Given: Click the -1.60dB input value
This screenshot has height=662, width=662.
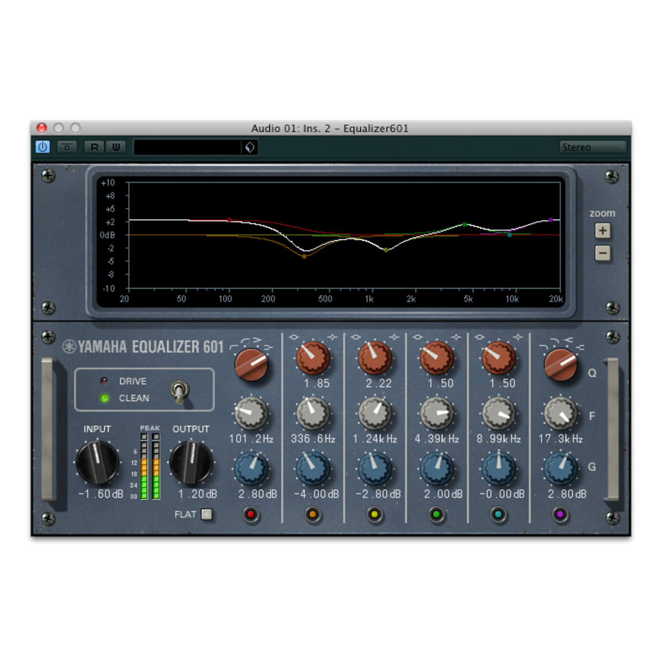Looking at the screenshot, I should [x=101, y=494].
